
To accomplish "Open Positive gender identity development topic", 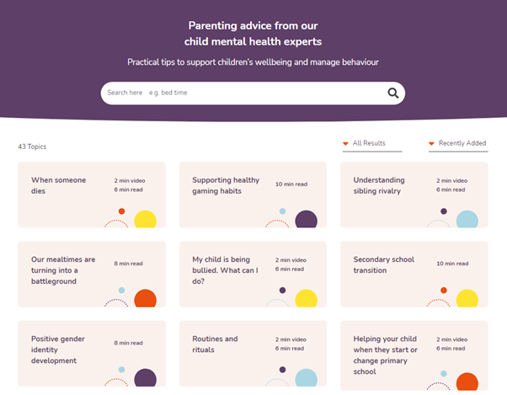I will (92, 354).
